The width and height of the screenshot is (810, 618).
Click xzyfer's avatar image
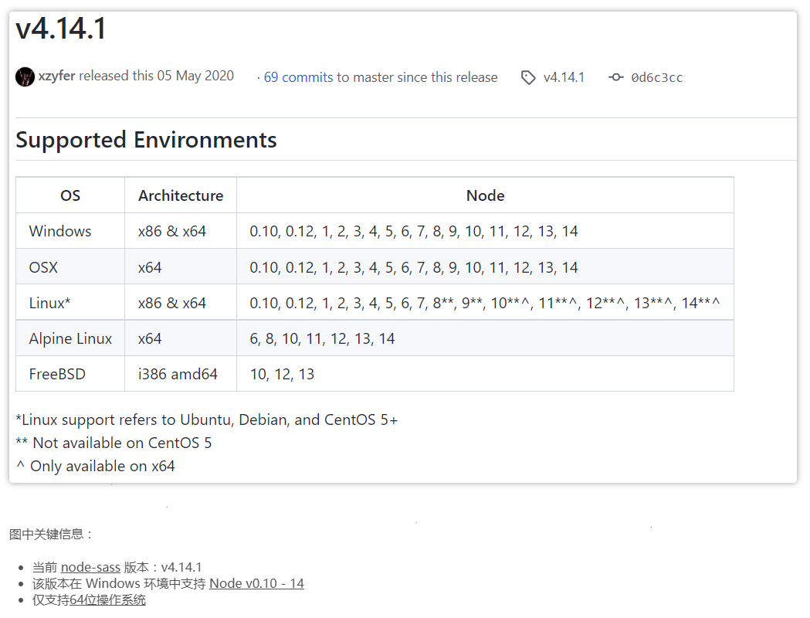click(x=25, y=77)
